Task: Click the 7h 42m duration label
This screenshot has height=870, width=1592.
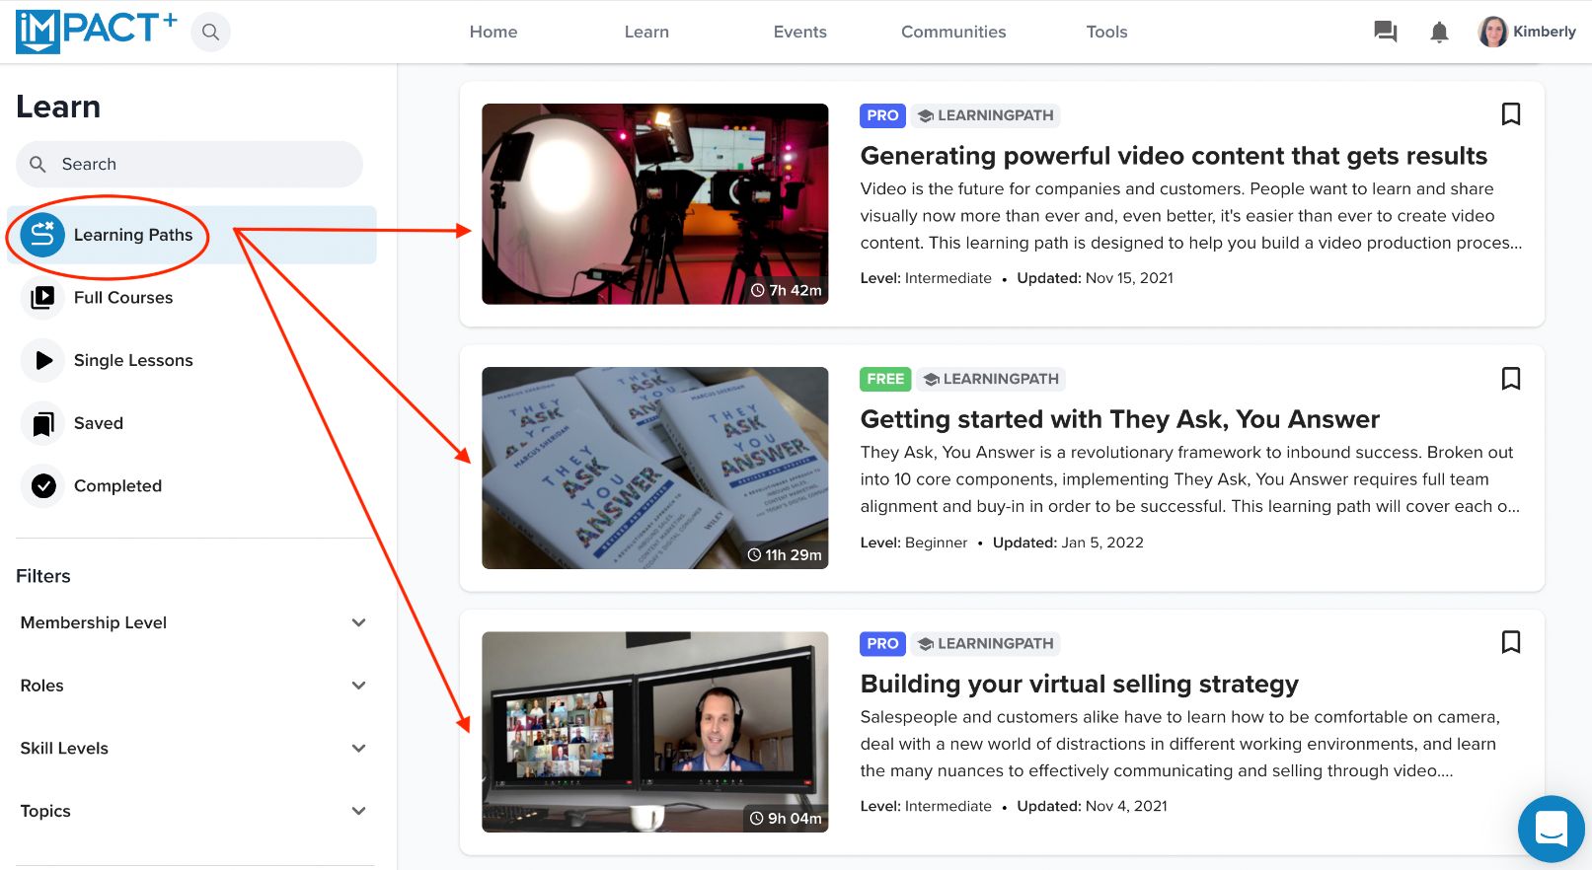Action: 786,290
